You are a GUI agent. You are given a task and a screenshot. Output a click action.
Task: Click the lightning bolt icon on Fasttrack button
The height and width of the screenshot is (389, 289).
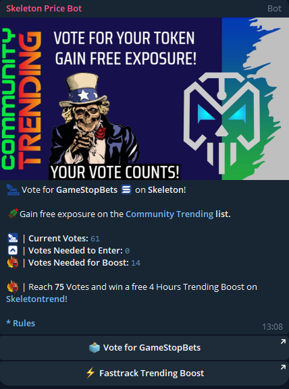90,373
